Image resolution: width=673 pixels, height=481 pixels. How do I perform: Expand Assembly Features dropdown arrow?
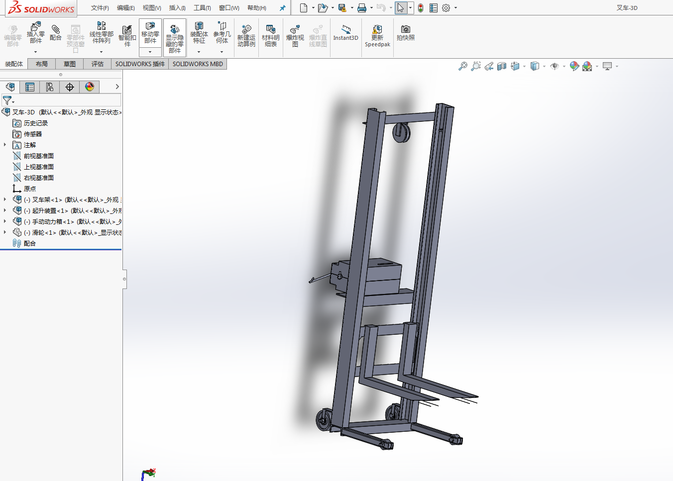click(199, 52)
